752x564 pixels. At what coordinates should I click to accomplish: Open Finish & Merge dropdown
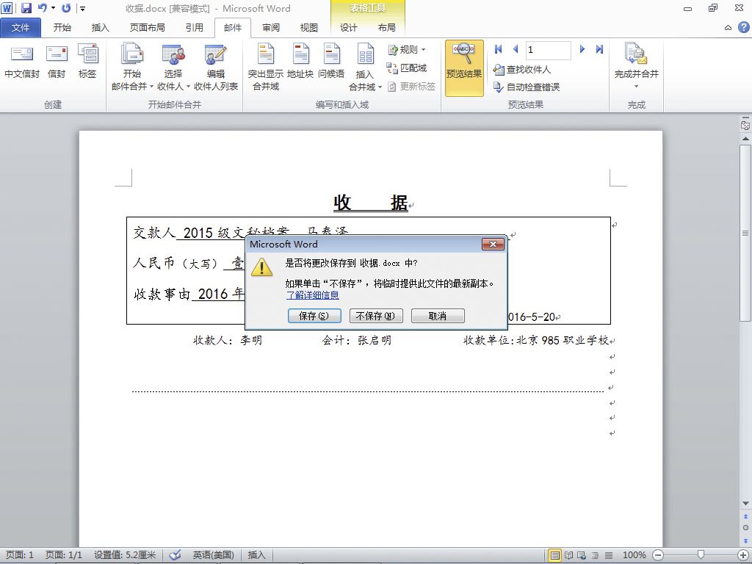tap(637, 66)
